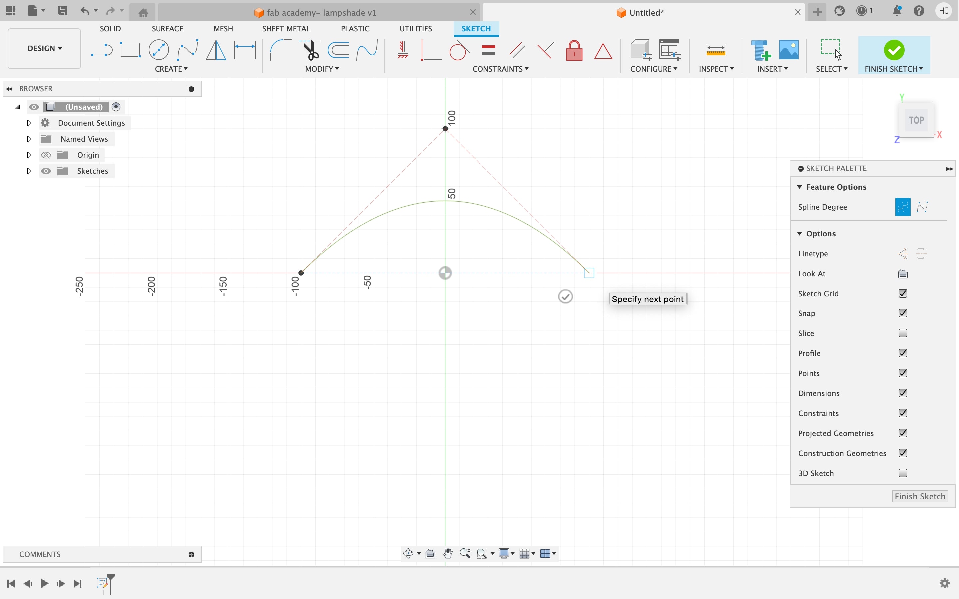Screen dimensions: 959x599
Task: Switch to the MESH tab
Action: pyautogui.click(x=223, y=28)
